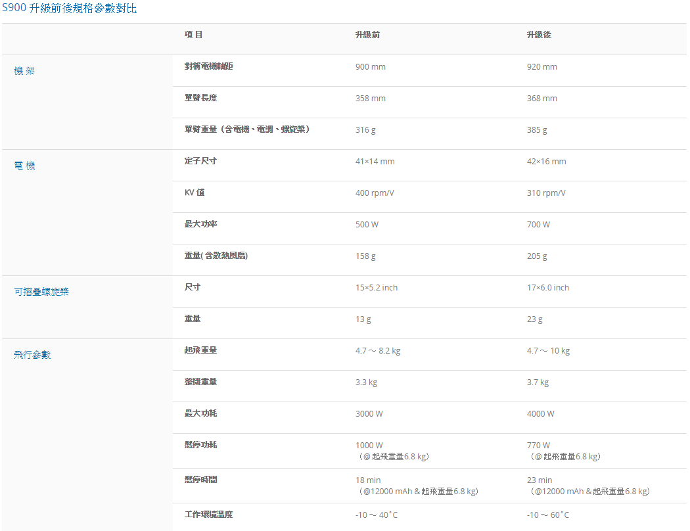Viewport: 690px width, 531px height.
Task: Click the '41×14 mm' value
Action: 375,162
